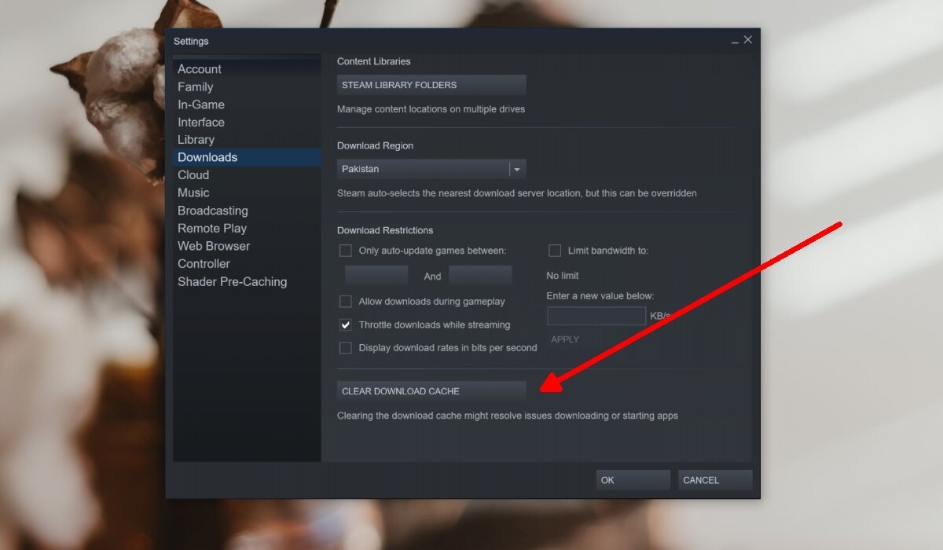Open Interface settings
This screenshot has height=550, width=943.
pos(200,122)
